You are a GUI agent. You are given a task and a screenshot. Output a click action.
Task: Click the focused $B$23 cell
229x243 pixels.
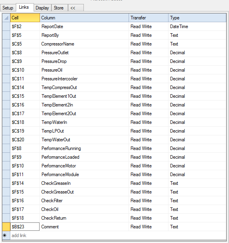(x=25, y=227)
